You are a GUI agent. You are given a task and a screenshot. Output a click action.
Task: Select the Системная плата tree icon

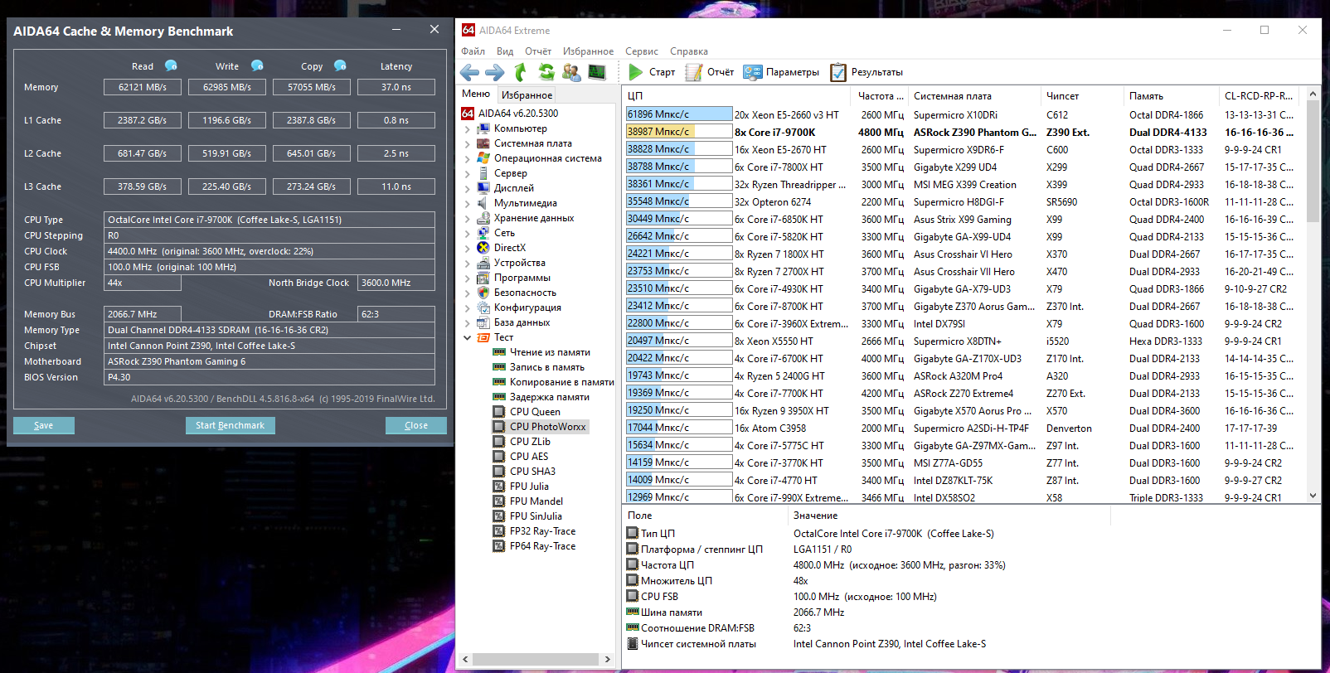pos(483,143)
